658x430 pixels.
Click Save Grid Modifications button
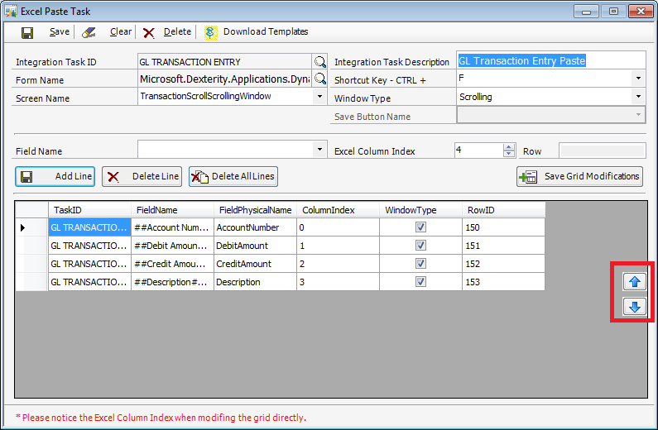[579, 176]
